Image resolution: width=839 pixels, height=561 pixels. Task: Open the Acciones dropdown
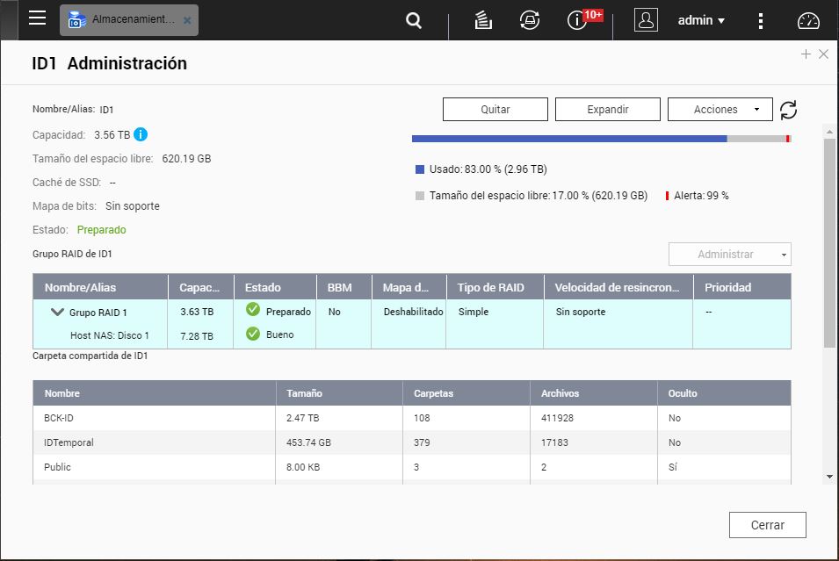click(x=720, y=110)
